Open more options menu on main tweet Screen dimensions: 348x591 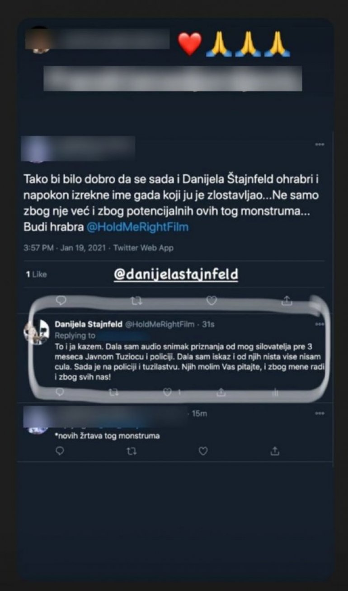click(320, 144)
